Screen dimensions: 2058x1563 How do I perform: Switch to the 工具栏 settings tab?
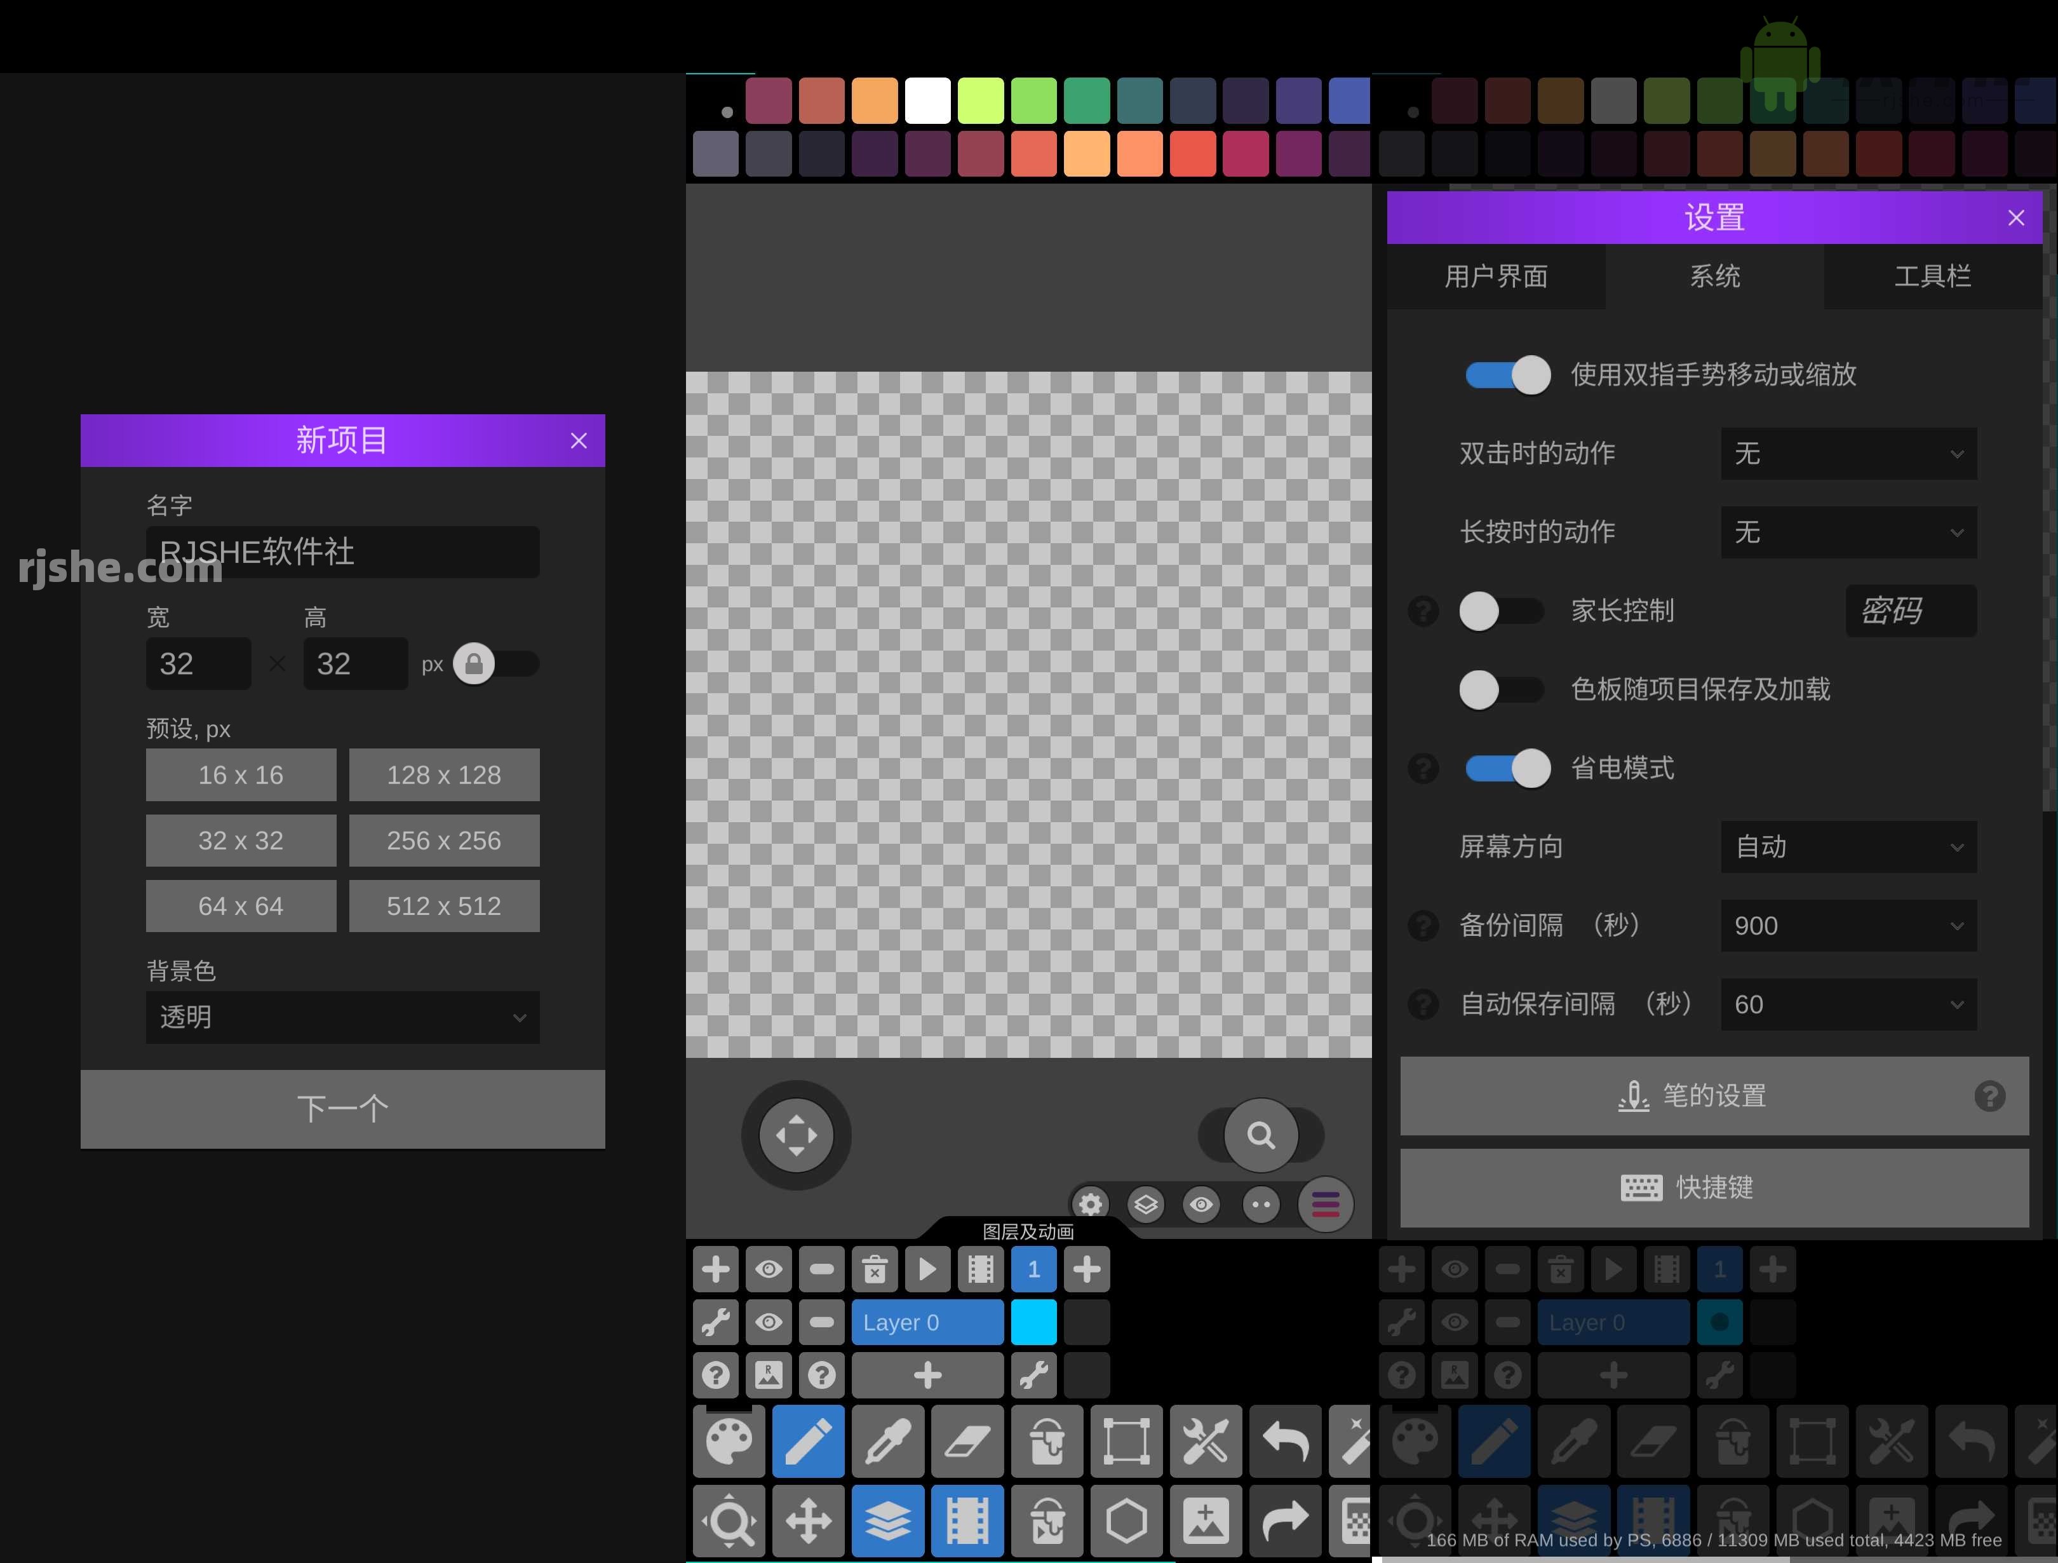[x=1932, y=276]
